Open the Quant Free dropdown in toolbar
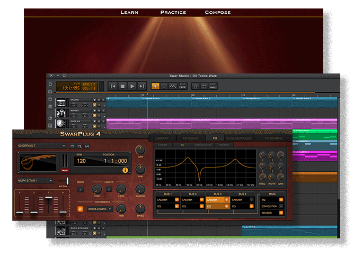 213,86
